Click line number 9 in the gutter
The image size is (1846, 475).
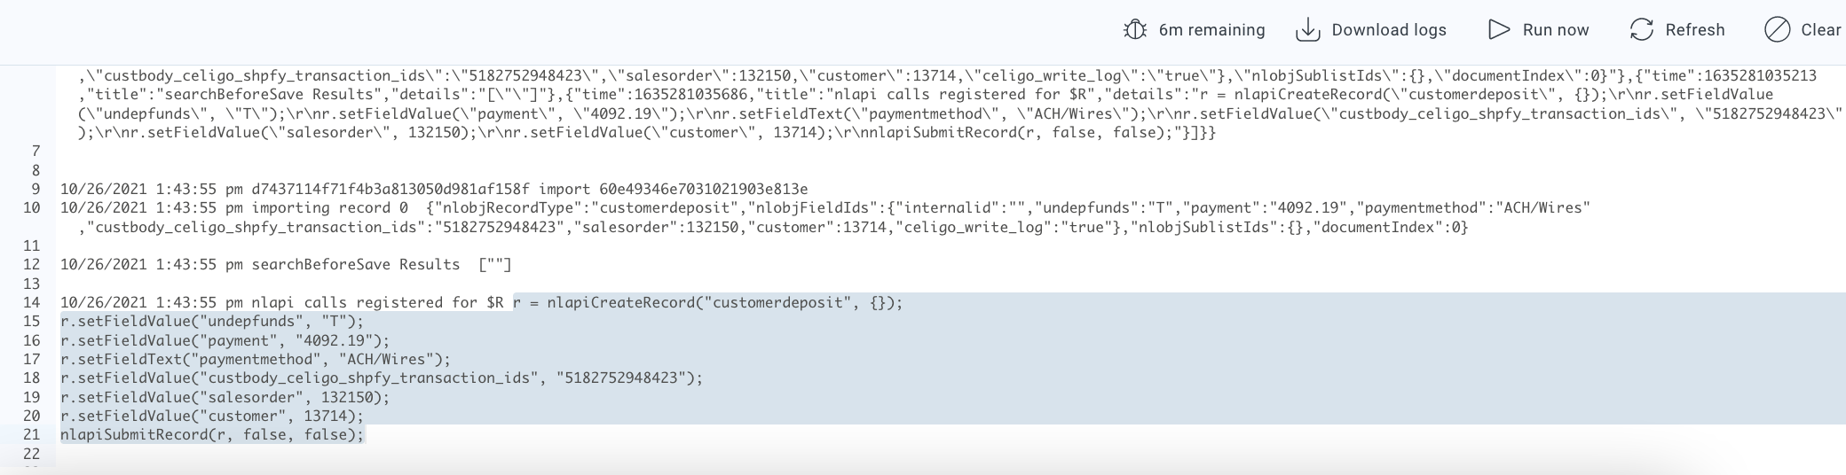pyautogui.click(x=35, y=189)
